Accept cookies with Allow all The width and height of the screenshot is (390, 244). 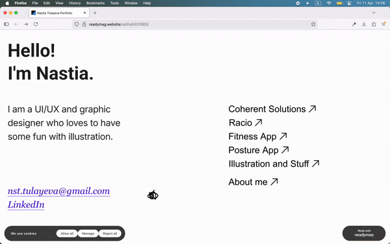pyautogui.click(x=67, y=234)
